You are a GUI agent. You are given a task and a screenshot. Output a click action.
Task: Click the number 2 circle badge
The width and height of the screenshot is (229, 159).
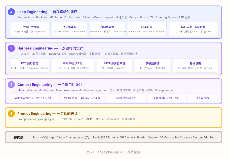(x=11, y=85)
